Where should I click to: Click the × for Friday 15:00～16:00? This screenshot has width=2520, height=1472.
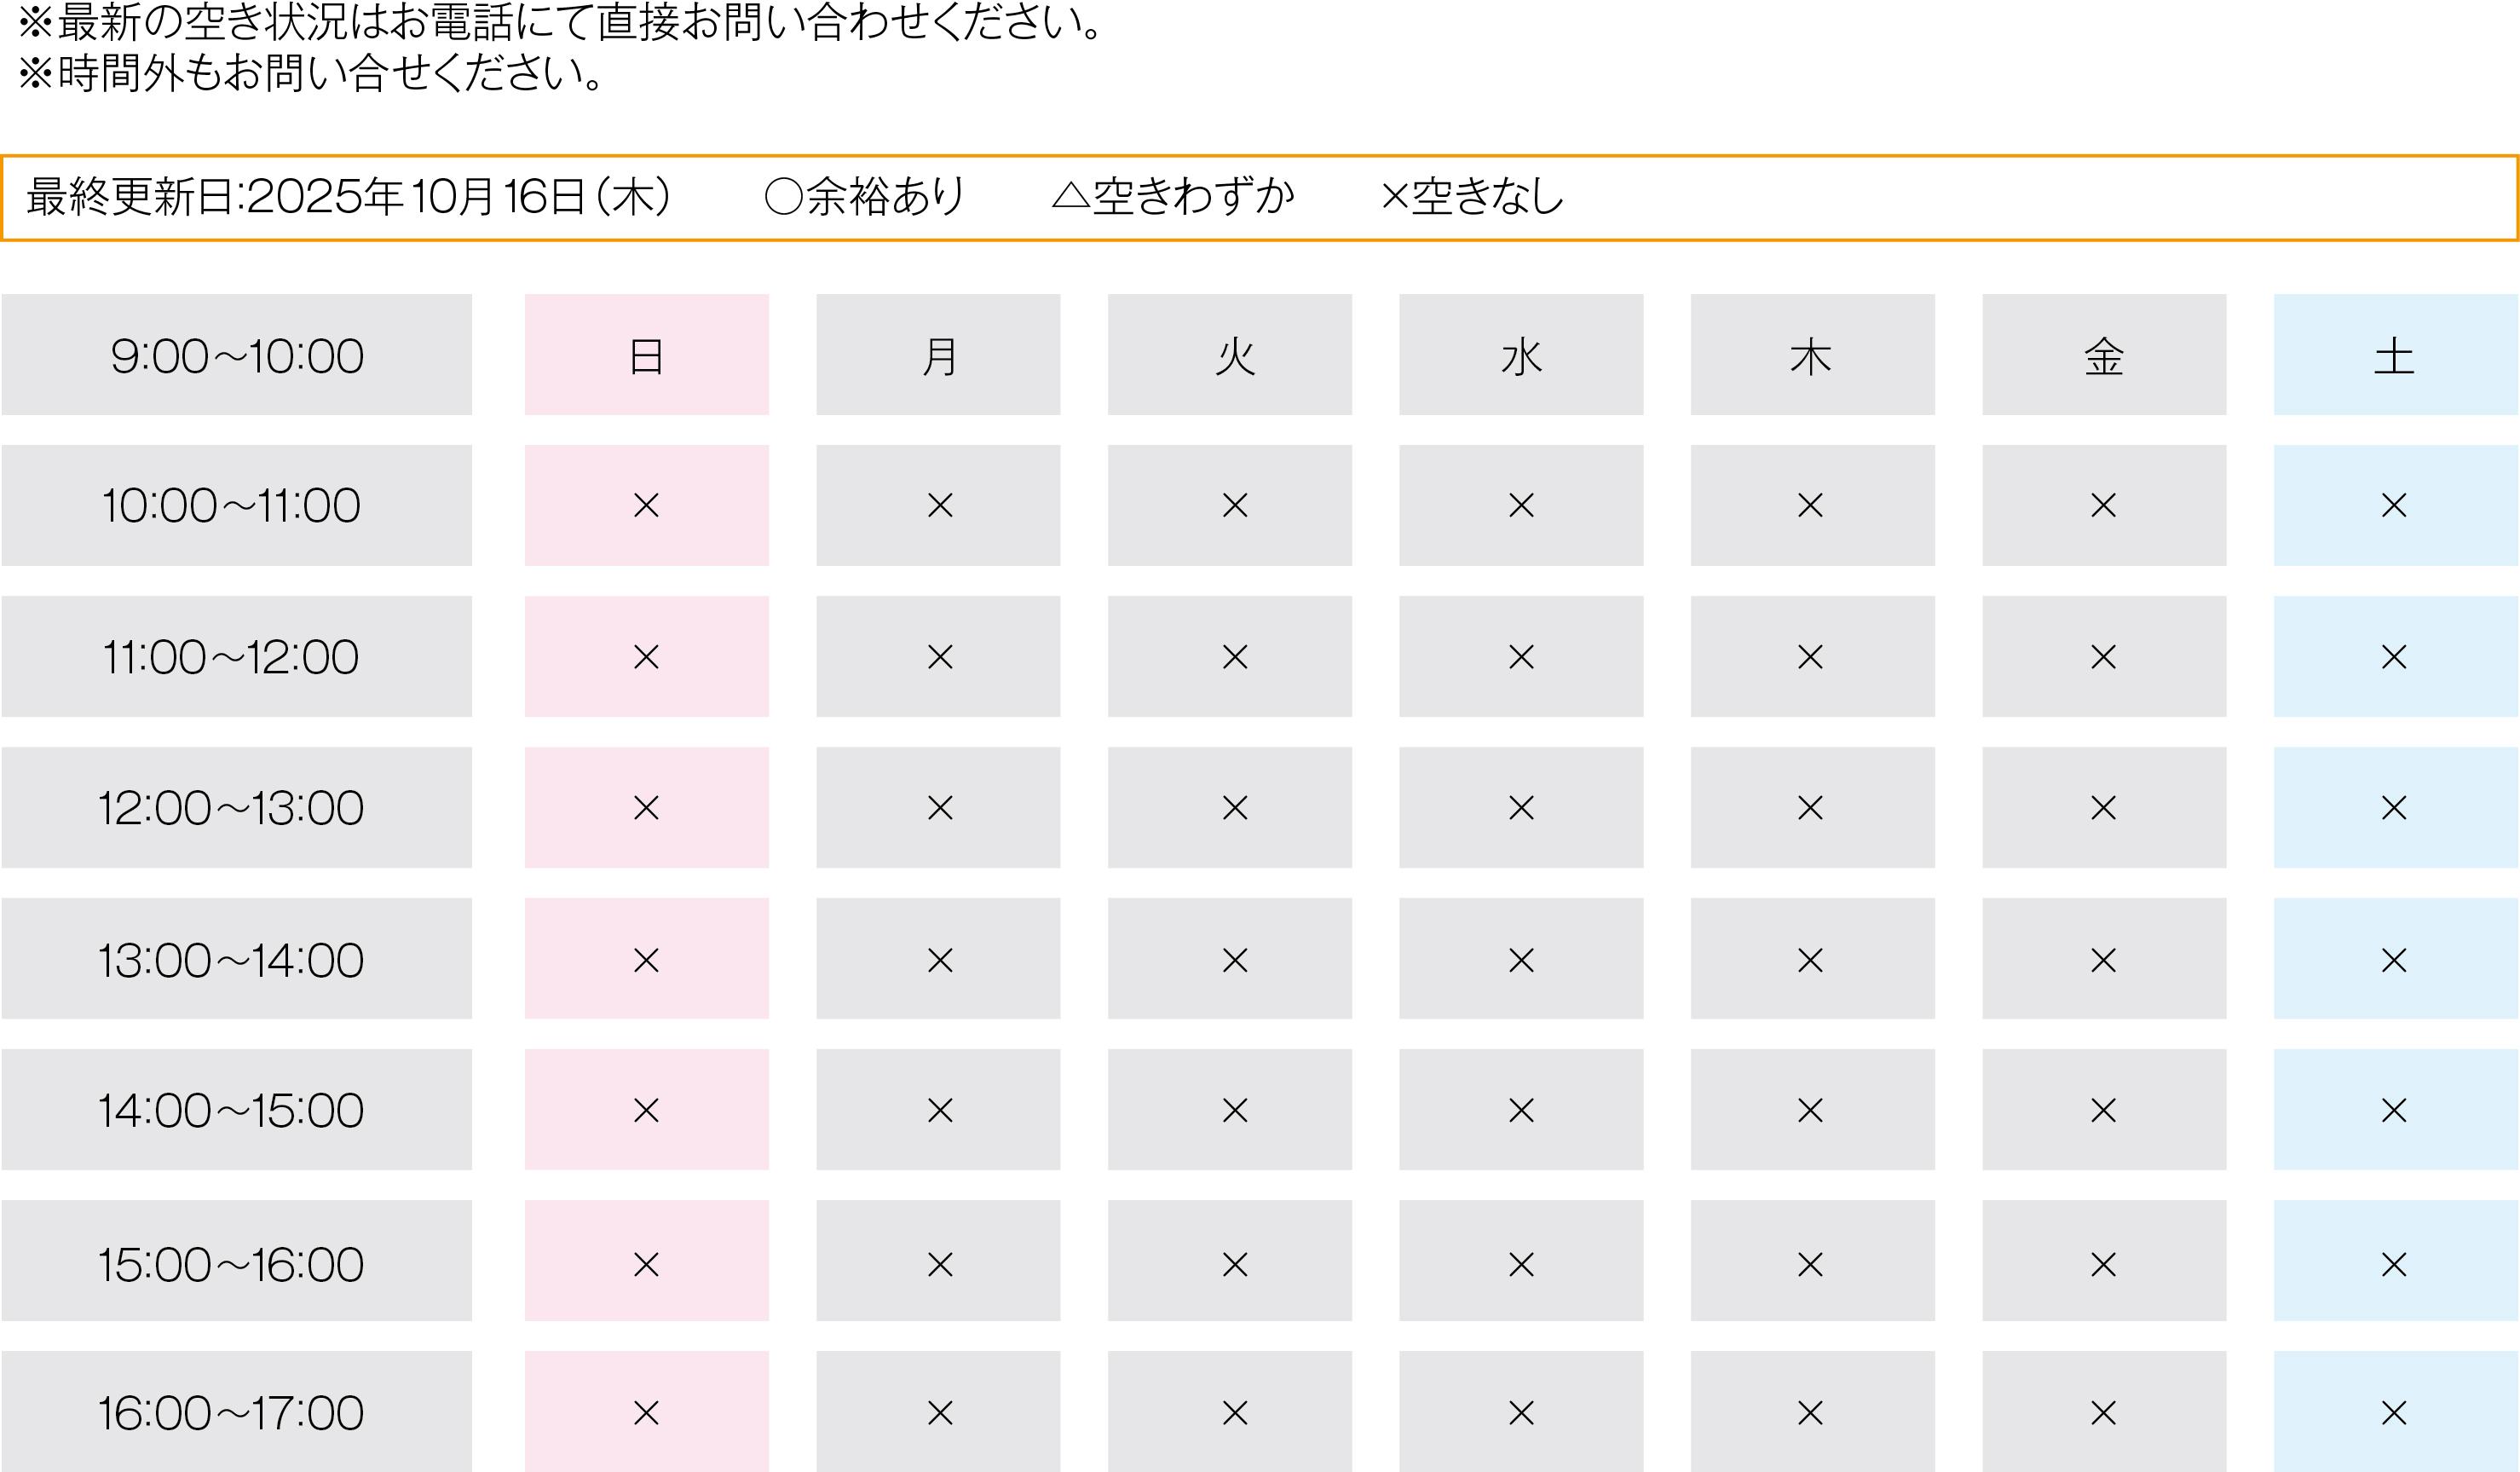tap(2103, 1264)
